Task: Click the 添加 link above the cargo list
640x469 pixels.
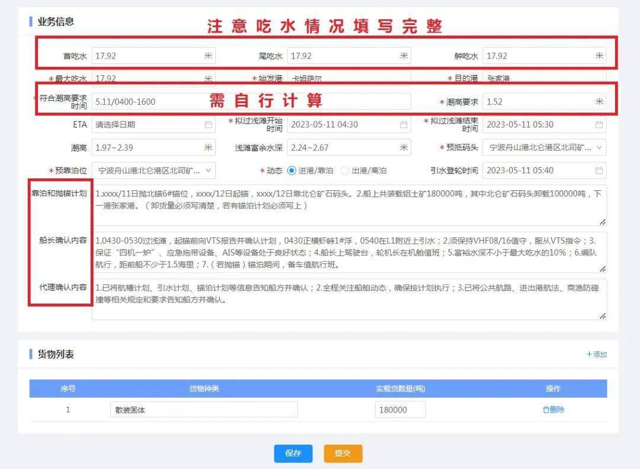Action: pos(599,354)
